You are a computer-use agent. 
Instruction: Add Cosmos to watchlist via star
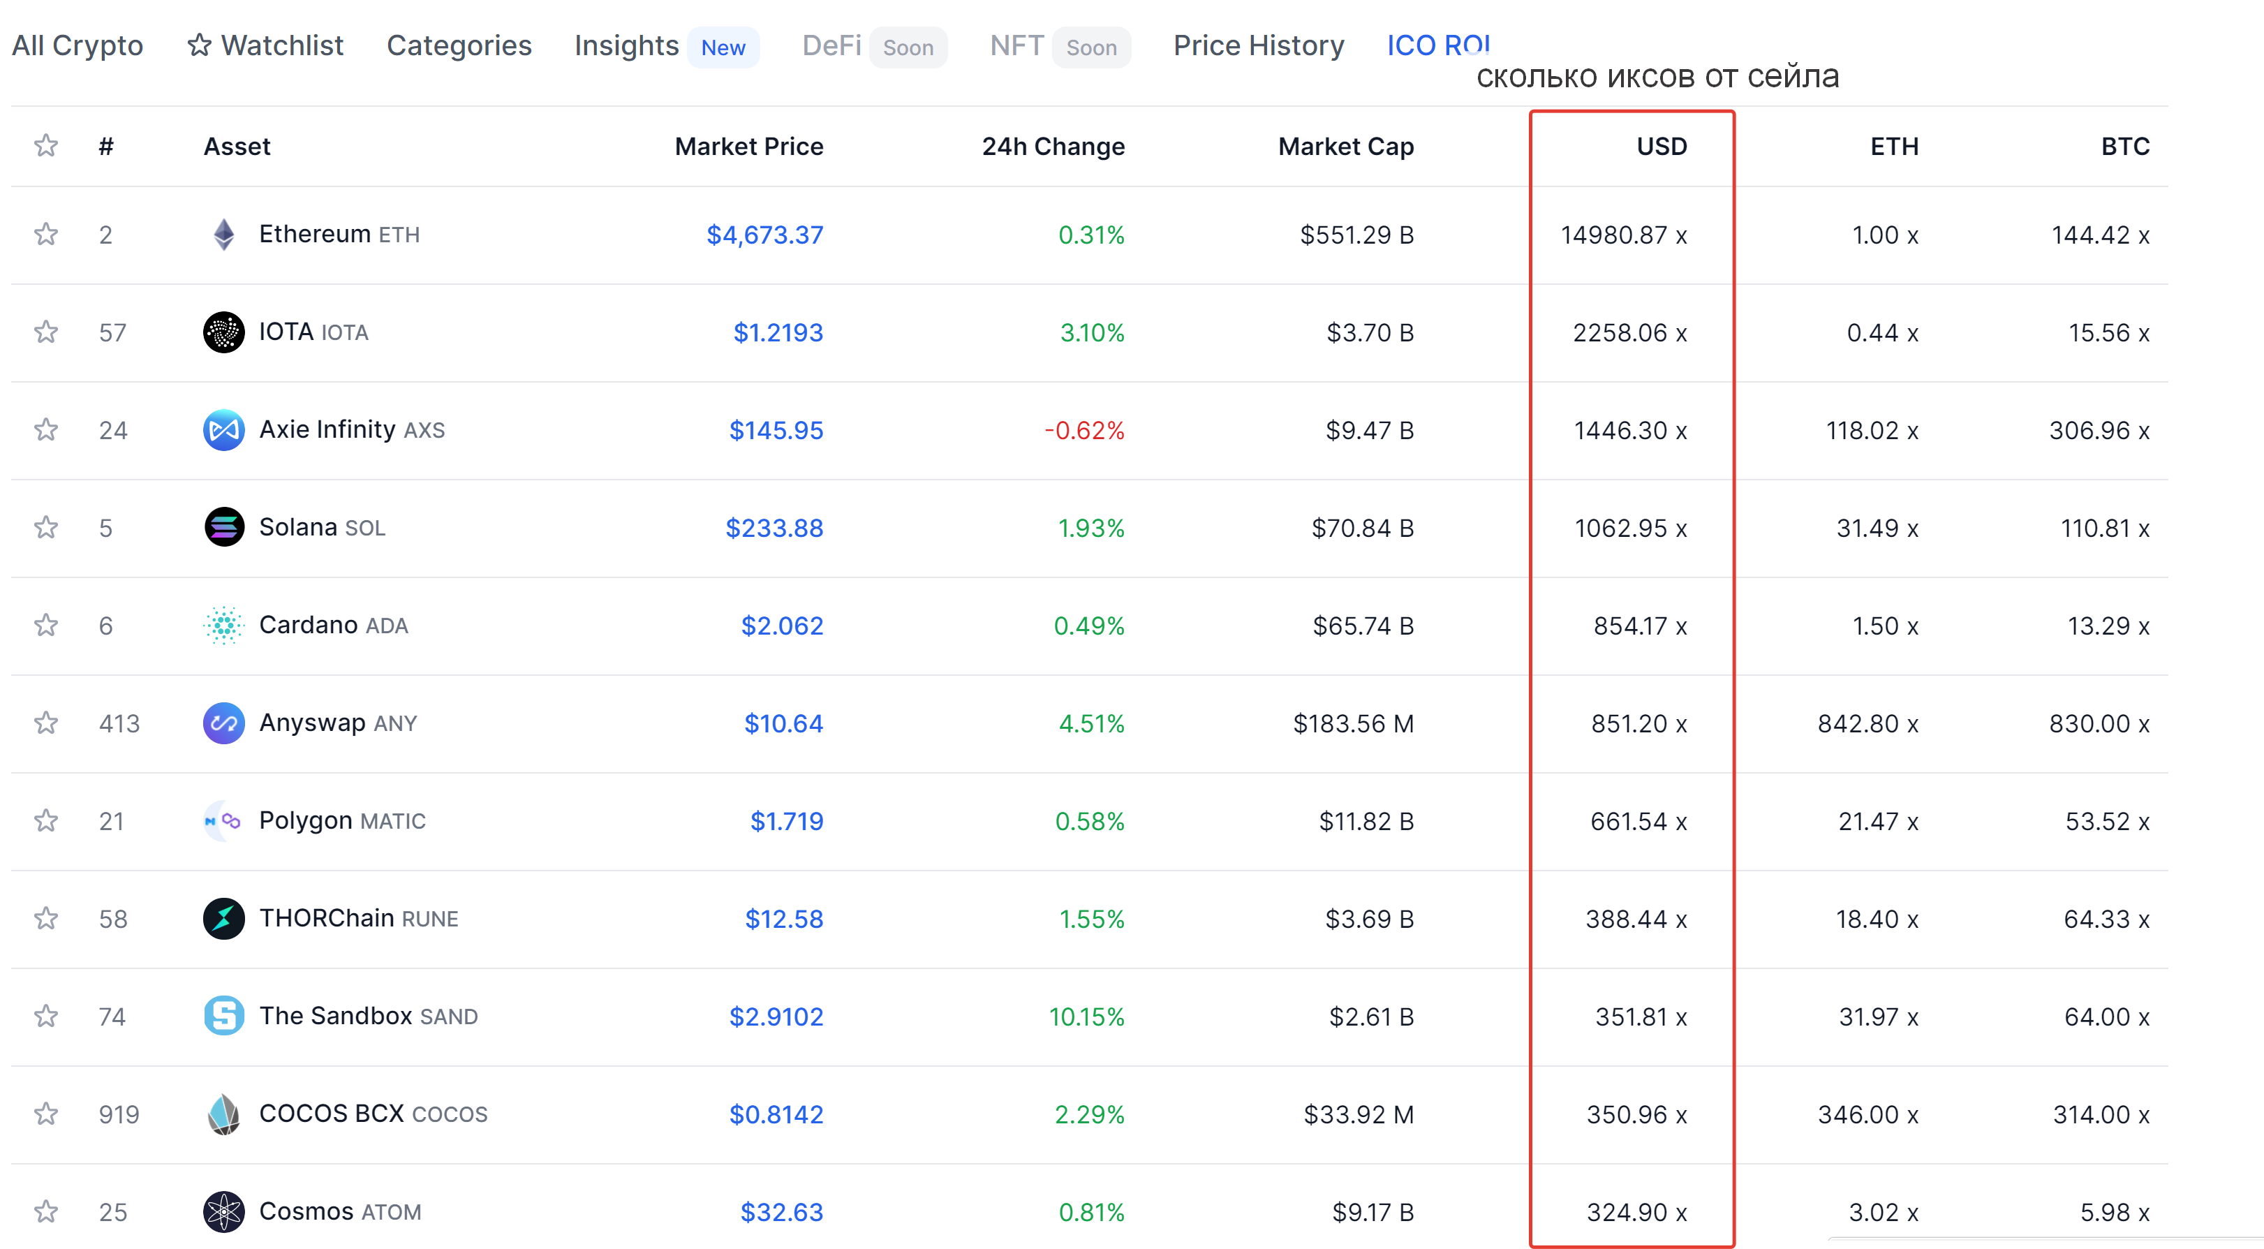tap(45, 1212)
